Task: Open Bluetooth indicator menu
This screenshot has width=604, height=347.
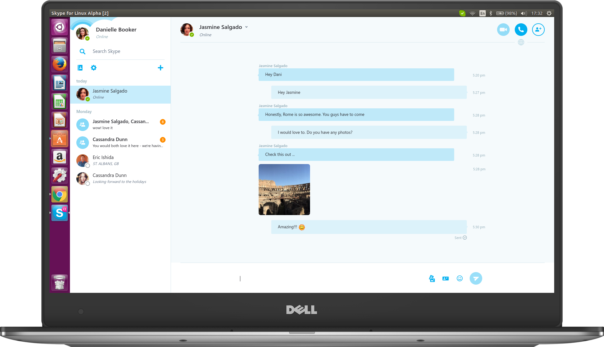Action: pos(490,13)
